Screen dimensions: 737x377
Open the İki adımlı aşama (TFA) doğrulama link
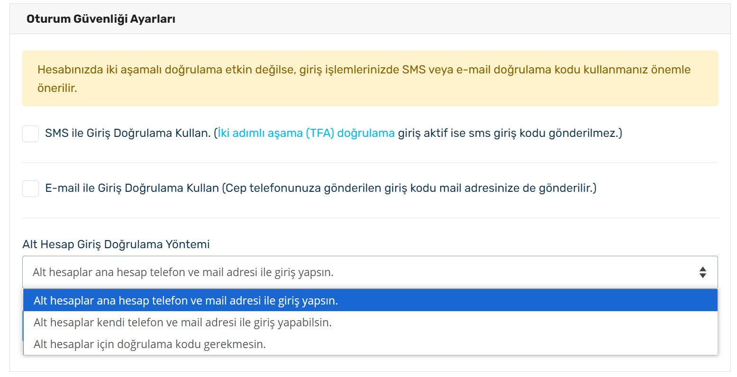point(306,133)
